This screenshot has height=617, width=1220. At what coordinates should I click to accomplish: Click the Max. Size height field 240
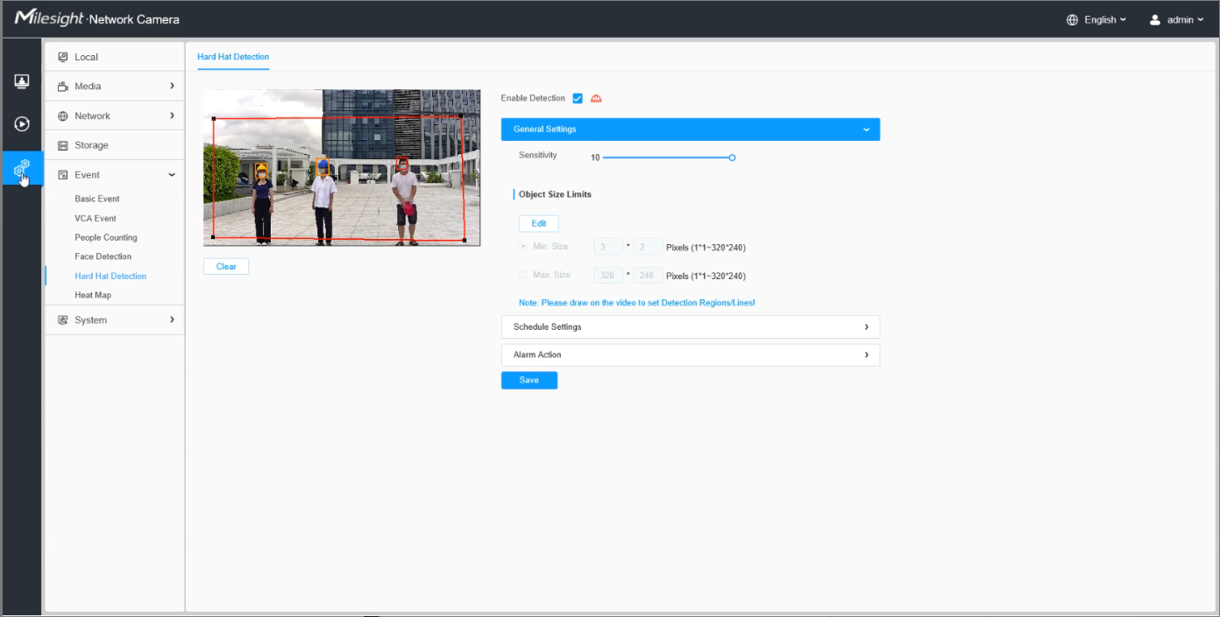coord(648,275)
